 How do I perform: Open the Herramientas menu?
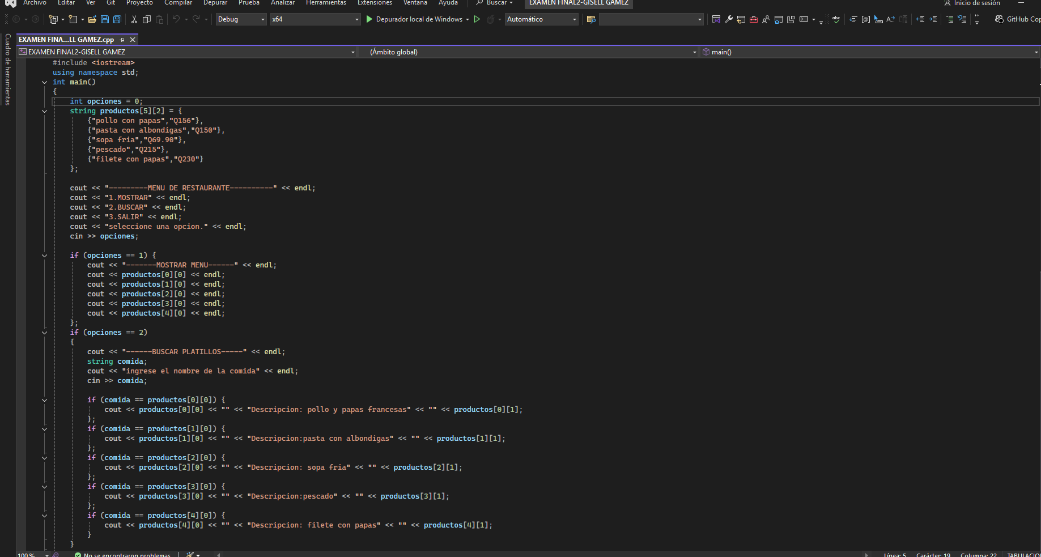coord(326,3)
